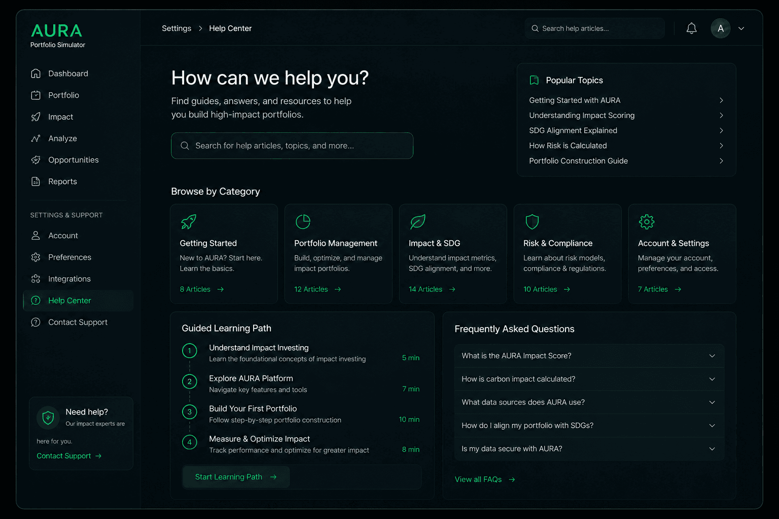Click the top 'Search help articles...' field
This screenshot has width=779, height=519.
595,28
